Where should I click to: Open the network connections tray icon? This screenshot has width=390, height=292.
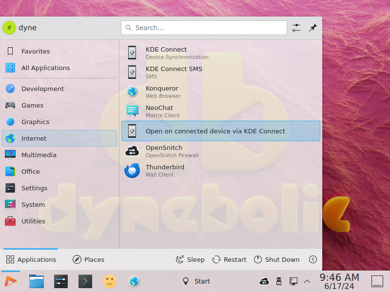pos(293,281)
